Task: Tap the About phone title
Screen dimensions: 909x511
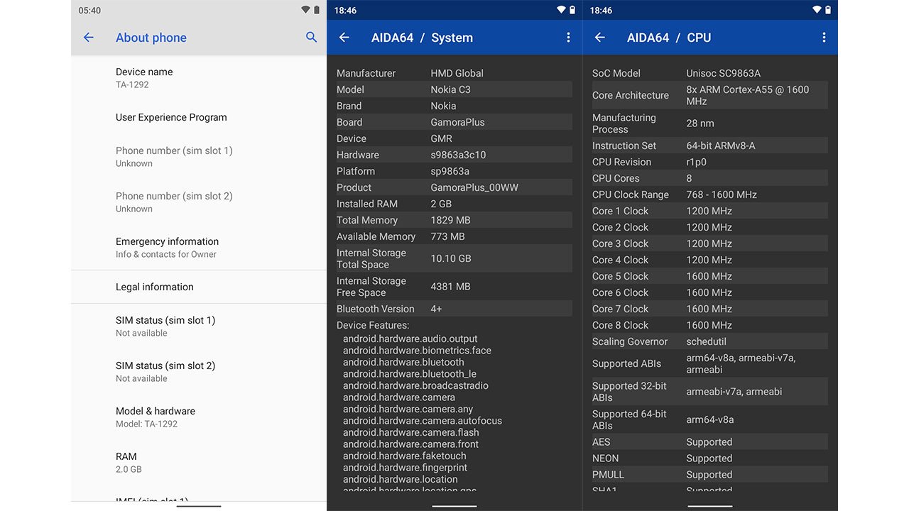Action: pyautogui.click(x=151, y=38)
